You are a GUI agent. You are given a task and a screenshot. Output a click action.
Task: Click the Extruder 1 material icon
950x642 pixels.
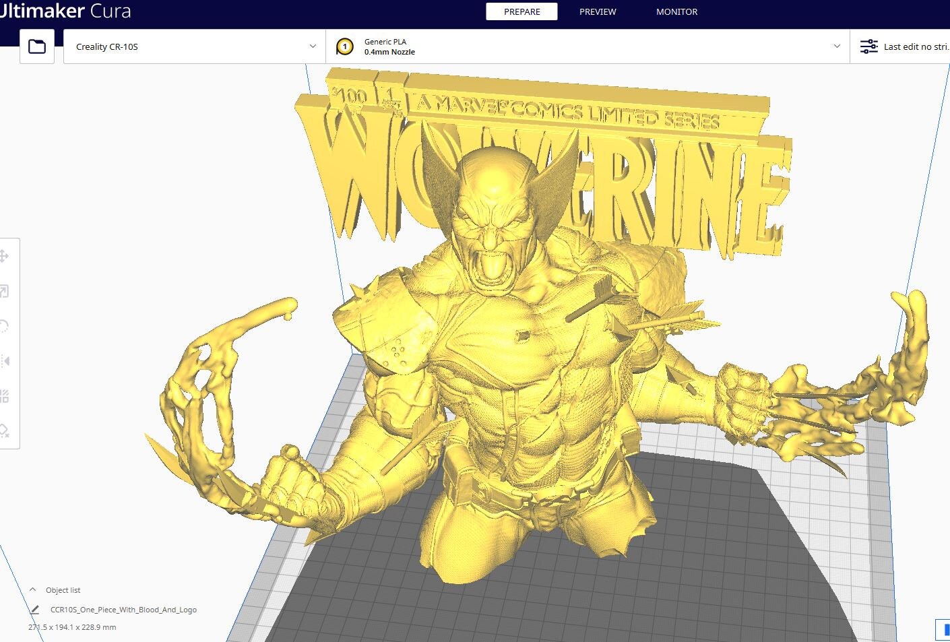[345, 46]
